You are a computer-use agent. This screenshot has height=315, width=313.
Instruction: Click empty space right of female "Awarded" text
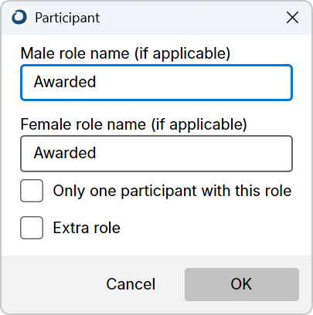[193, 154]
